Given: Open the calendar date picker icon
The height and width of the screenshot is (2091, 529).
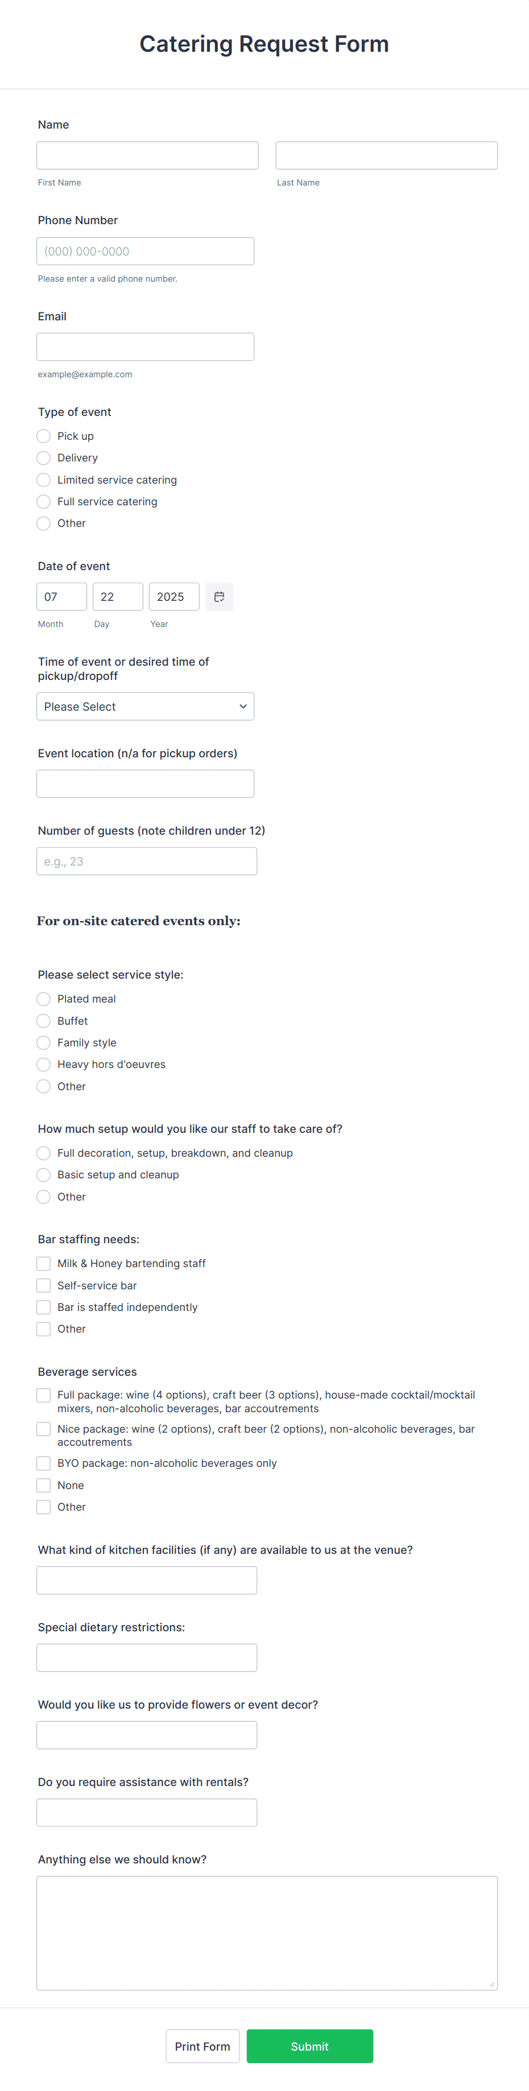Looking at the screenshot, I should tap(218, 597).
